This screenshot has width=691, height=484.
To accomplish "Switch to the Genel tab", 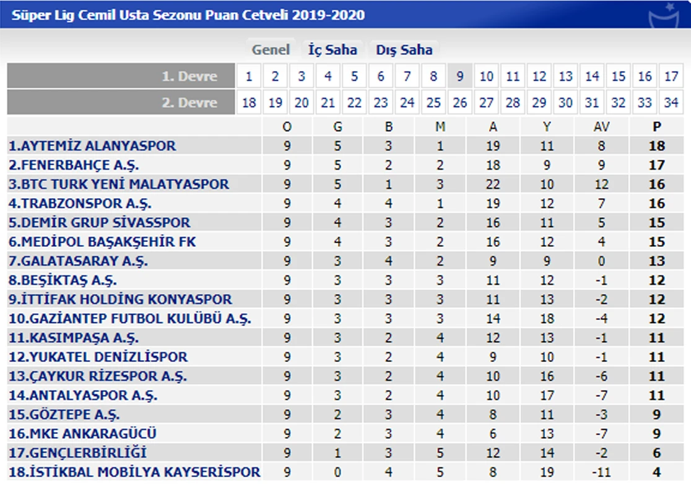I will [271, 50].
